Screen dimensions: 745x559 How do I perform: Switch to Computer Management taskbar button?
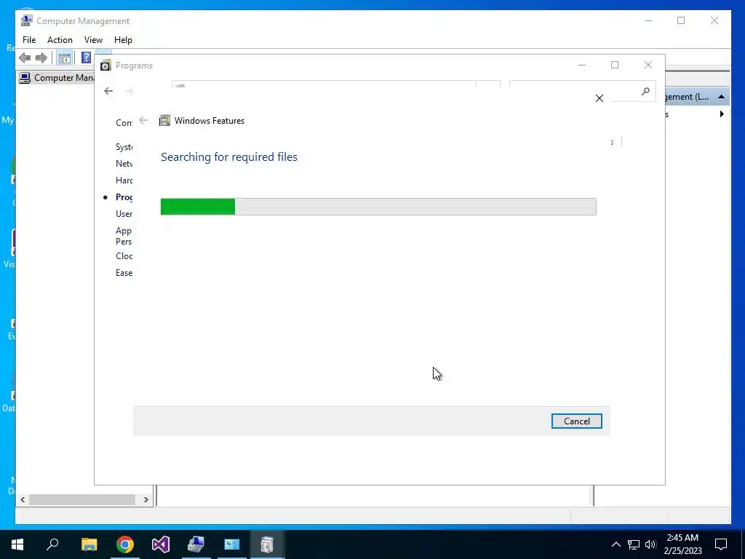point(196,544)
